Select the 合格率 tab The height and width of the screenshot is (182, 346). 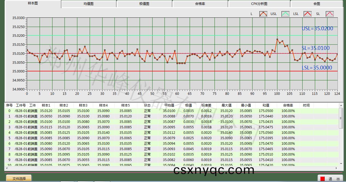pos(200,4)
